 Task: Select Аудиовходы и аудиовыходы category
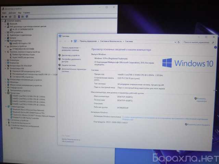[x=21, y=35]
